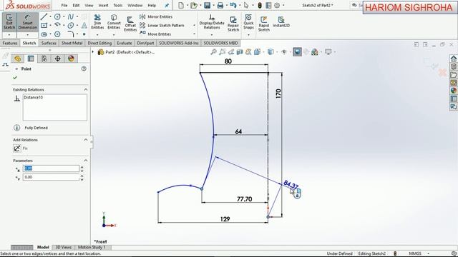Image resolution: width=458 pixels, height=257 pixels.
Task: Click Convert Entities tool
Action: [x=114, y=22]
